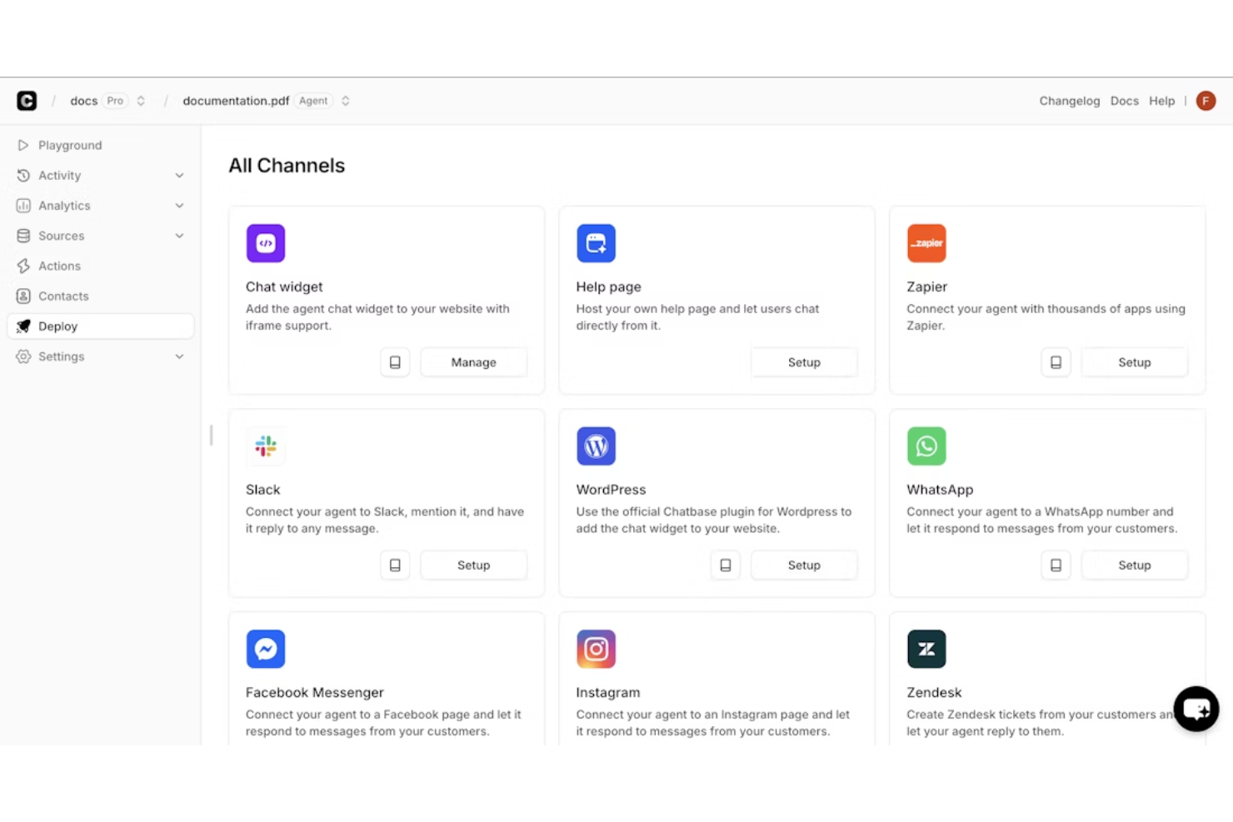Open the Slack channel icon
Viewport: 1233px width, 822px height.
coord(265,446)
